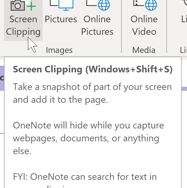Image resolution: width=187 pixels, height=188 pixels.
Task: Click the Media group label
Action: click(144, 50)
